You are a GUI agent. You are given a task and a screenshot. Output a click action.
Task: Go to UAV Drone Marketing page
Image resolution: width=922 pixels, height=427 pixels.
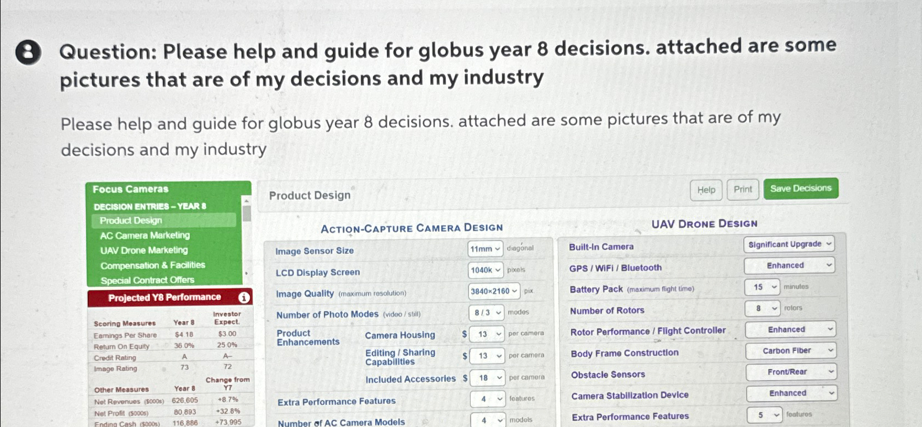[144, 250]
